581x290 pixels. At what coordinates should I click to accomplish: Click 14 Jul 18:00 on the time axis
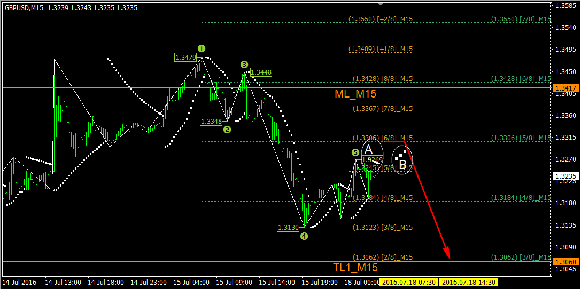point(106,283)
